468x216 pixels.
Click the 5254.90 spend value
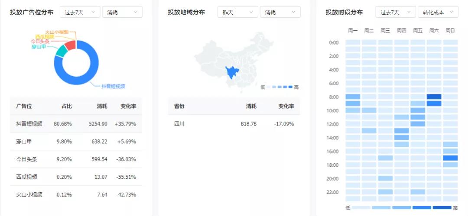point(98,124)
